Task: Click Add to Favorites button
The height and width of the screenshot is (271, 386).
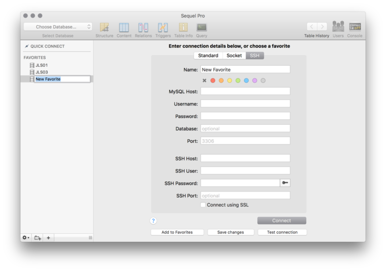Action: pyautogui.click(x=177, y=232)
